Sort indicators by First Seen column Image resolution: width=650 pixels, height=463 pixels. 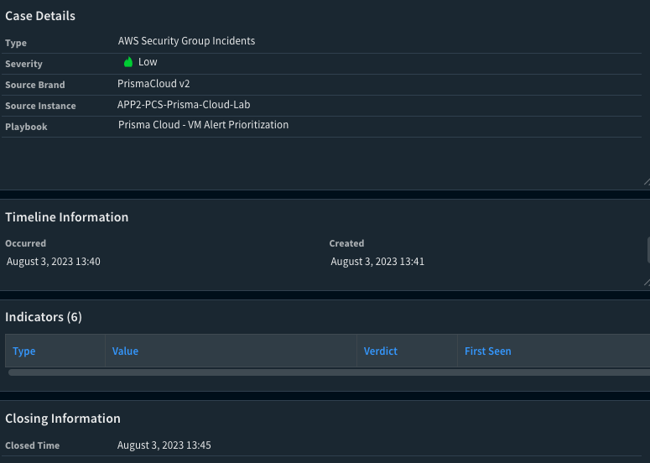point(487,351)
